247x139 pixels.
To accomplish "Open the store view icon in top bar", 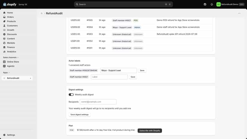I will (205, 4).
